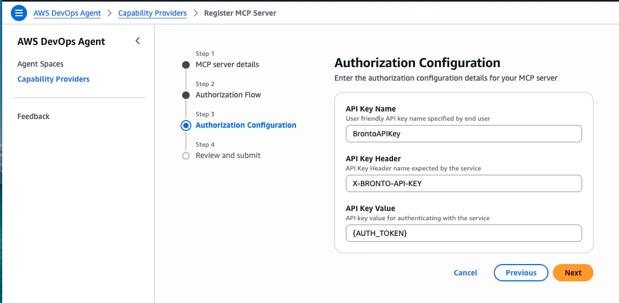Viewport: 619px width, 303px height.
Task: Click 'User friendly API key name' description
Action: [418, 118]
